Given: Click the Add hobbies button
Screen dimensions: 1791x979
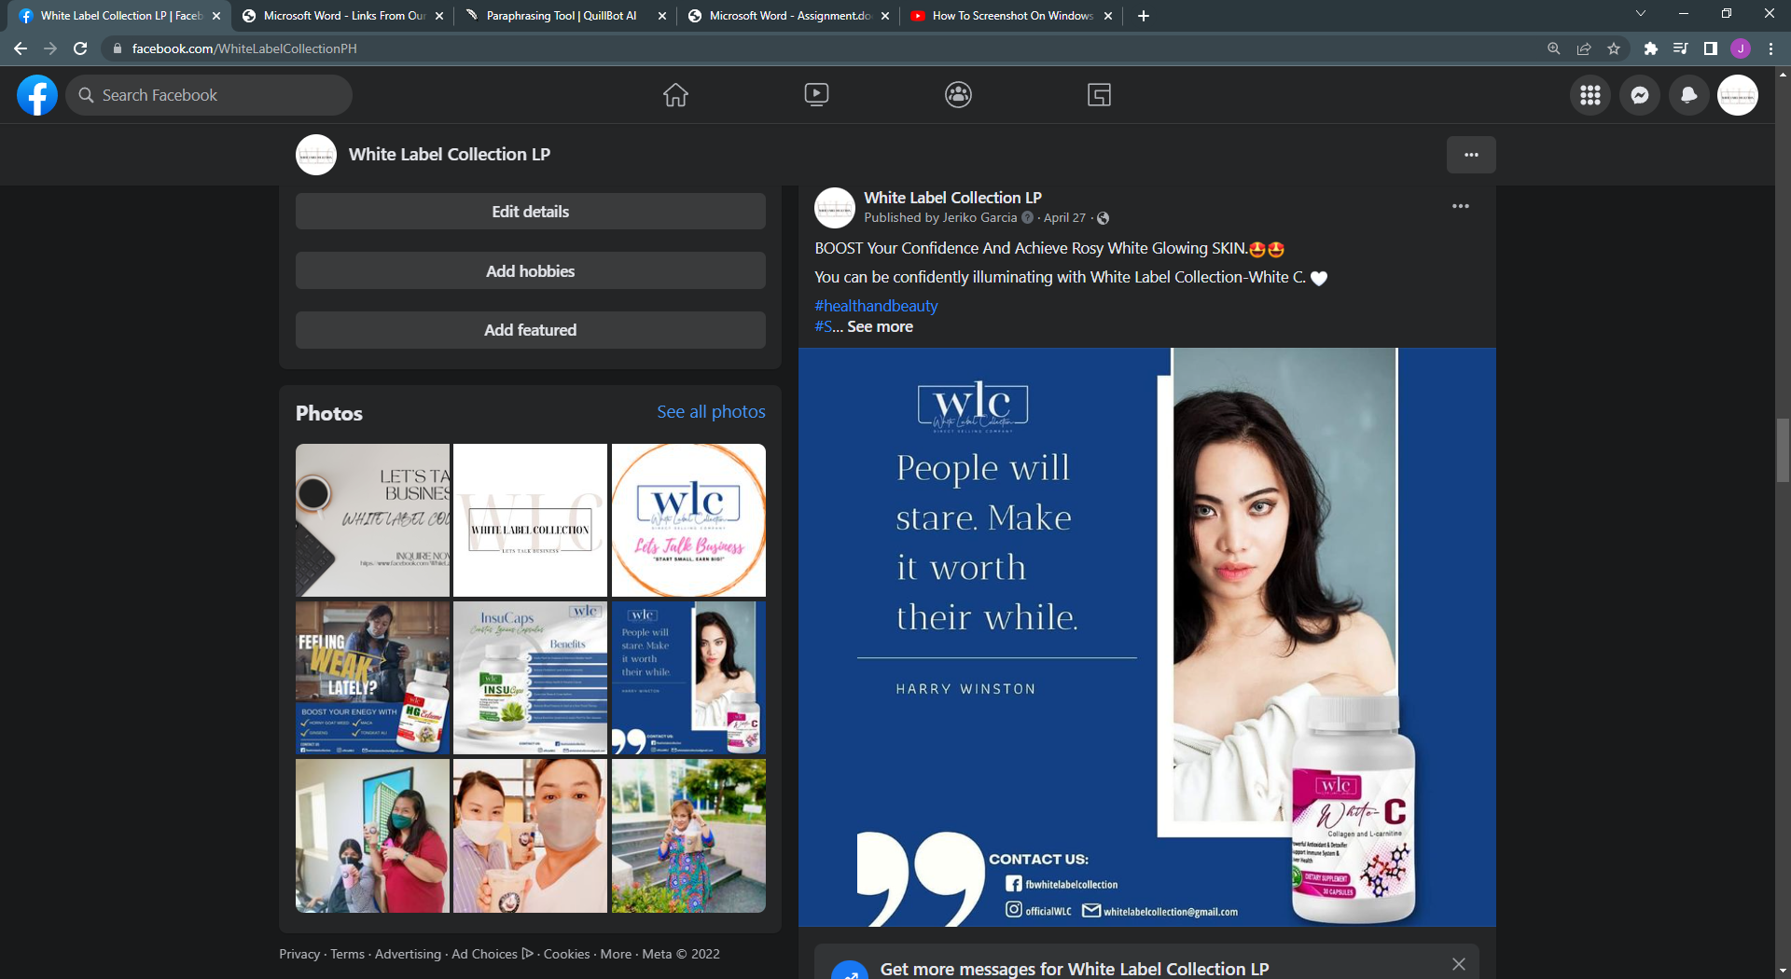Looking at the screenshot, I should coord(531,271).
